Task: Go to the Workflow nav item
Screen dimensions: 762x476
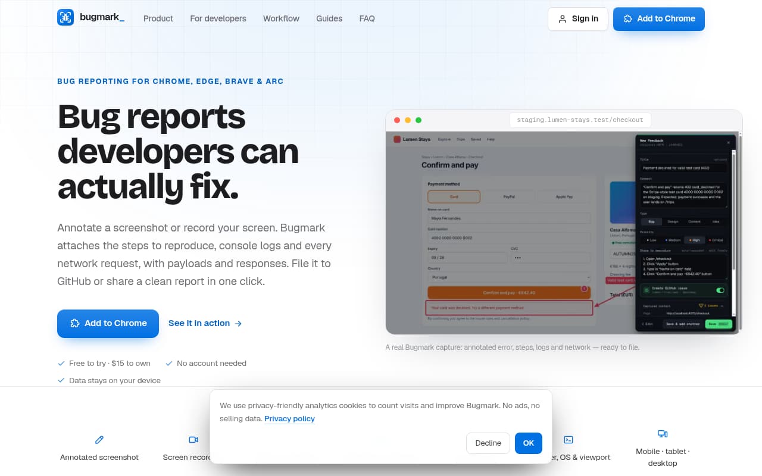Action: pyautogui.click(x=282, y=18)
